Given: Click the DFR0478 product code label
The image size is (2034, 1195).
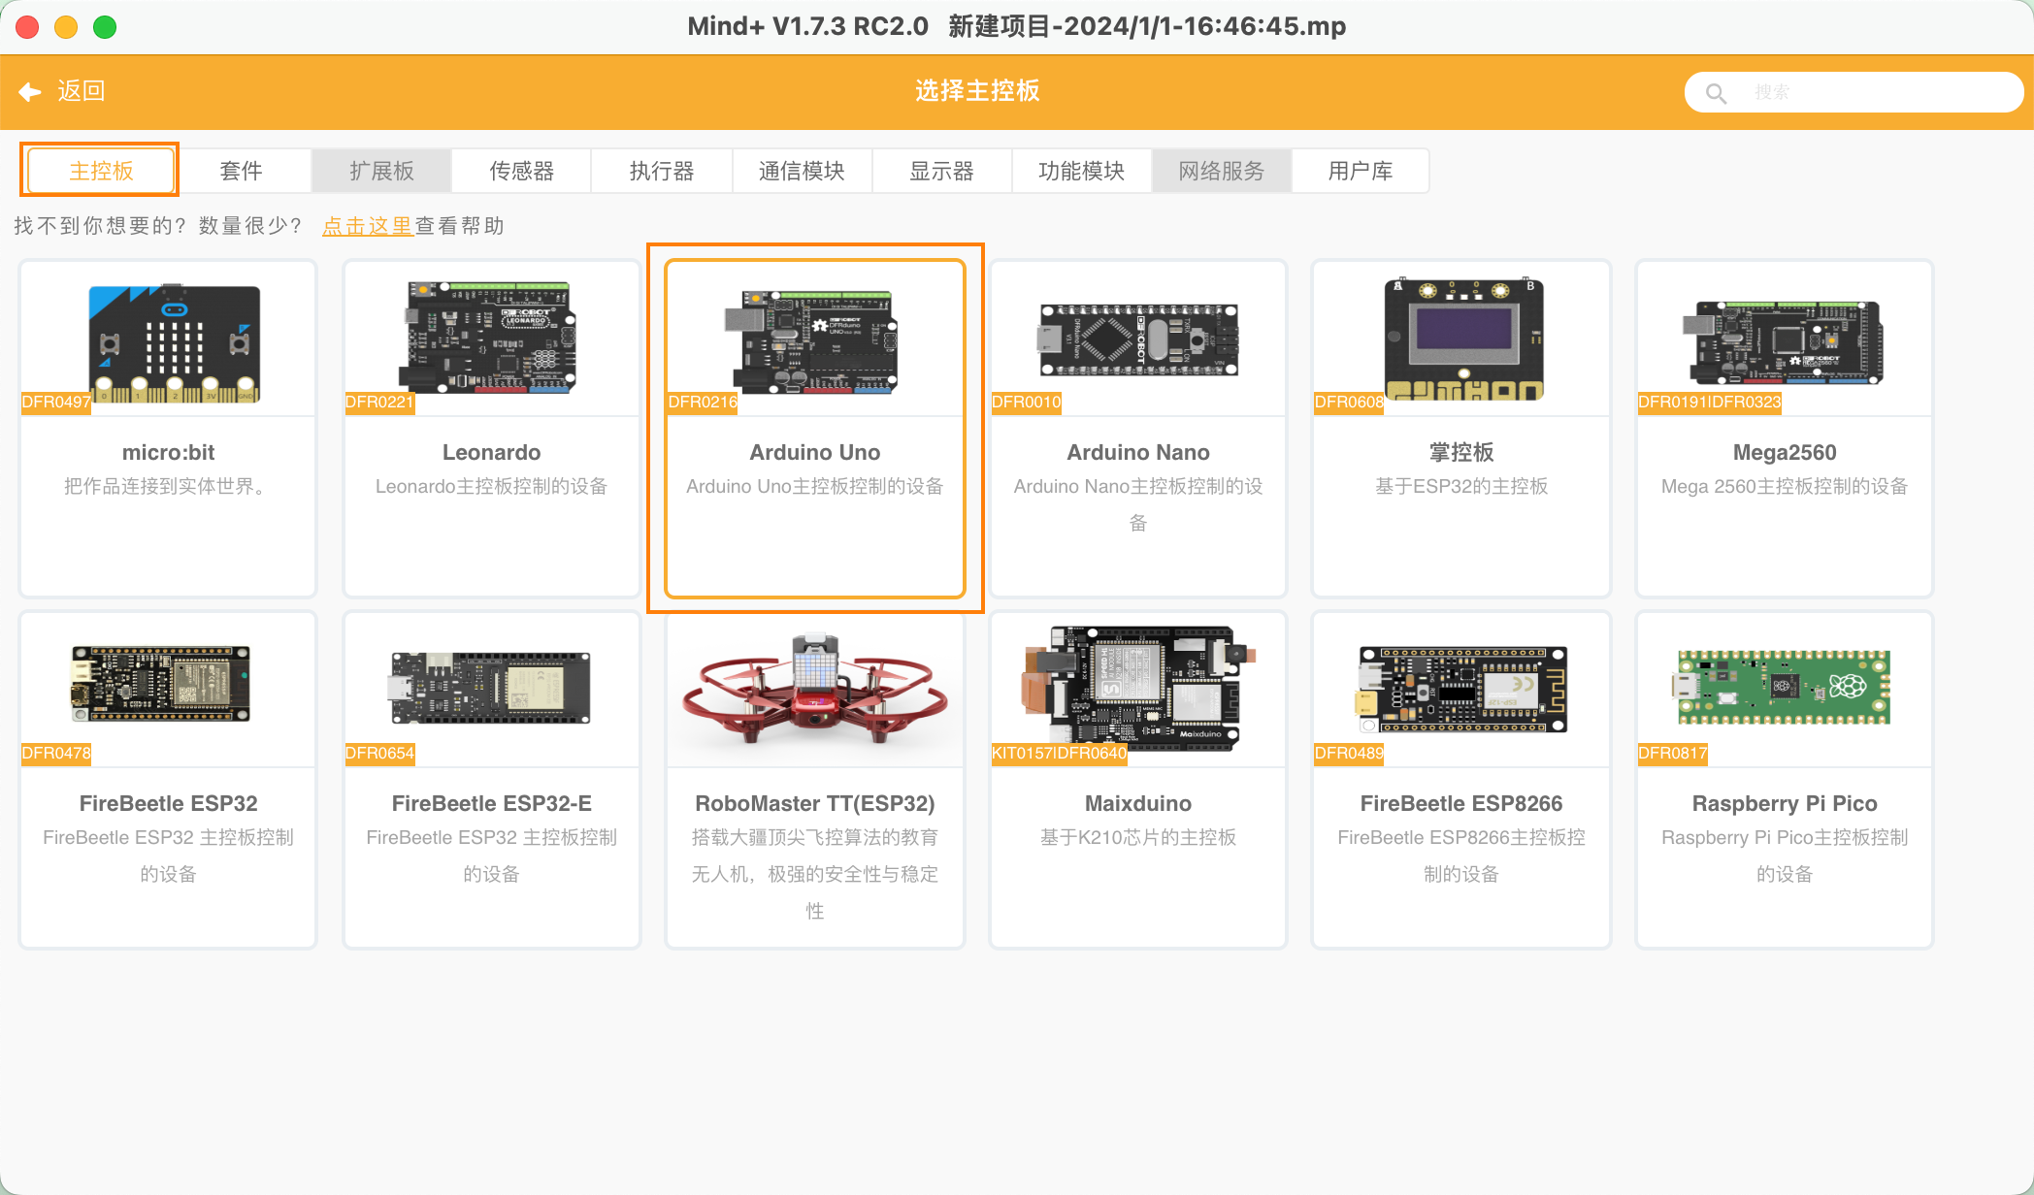Looking at the screenshot, I should (56, 753).
